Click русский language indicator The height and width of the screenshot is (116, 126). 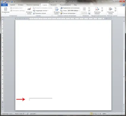(x=33, y=114)
